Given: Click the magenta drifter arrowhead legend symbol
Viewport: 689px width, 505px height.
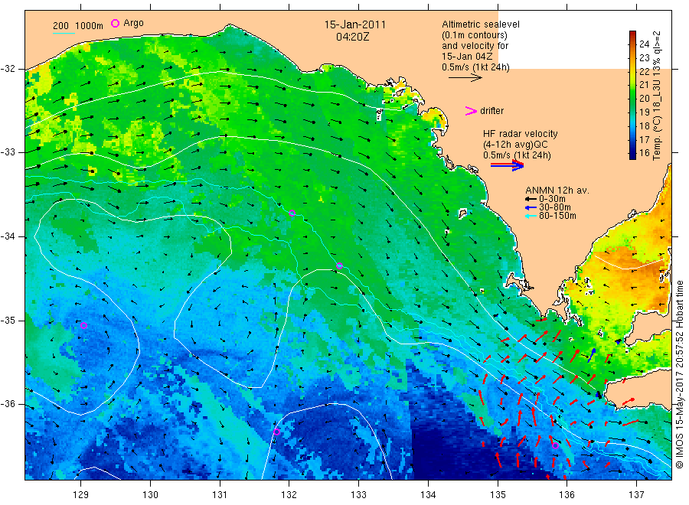Looking at the screenshot, I should [471, 111].
